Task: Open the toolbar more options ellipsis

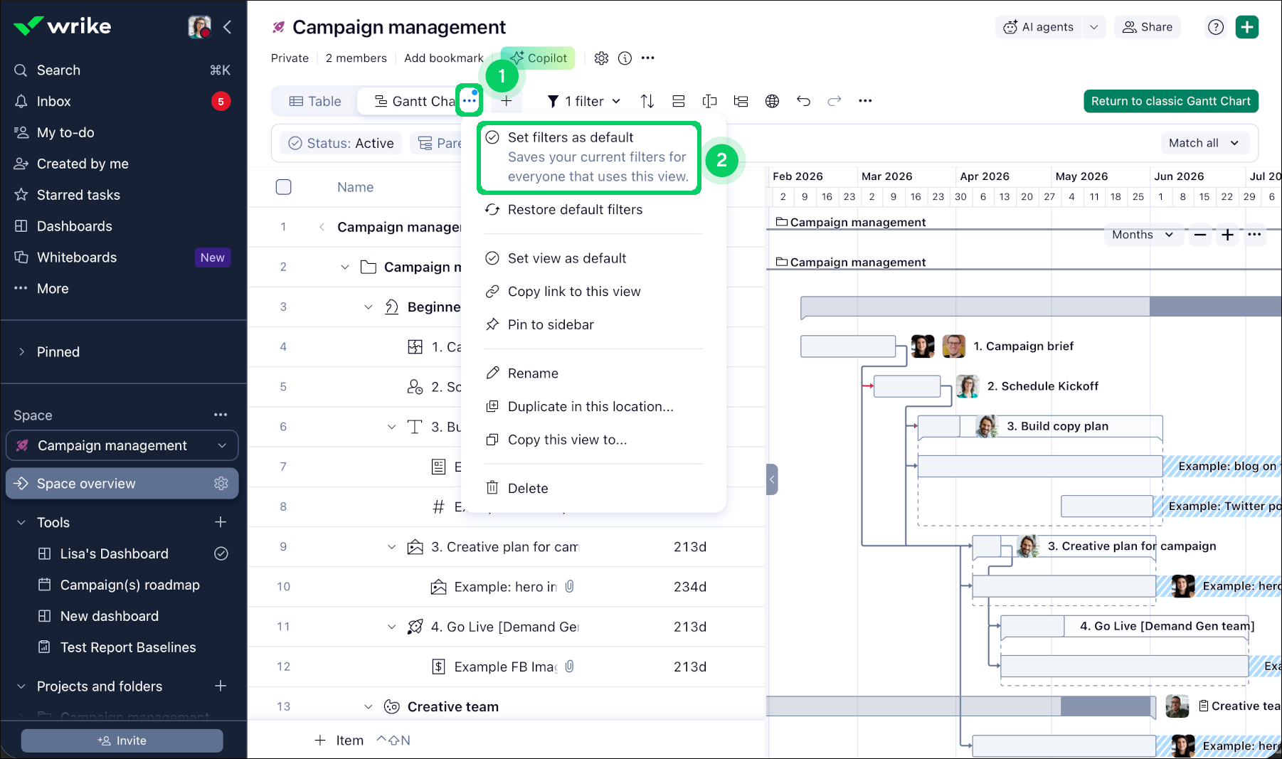Action: [x=865, y=101]
